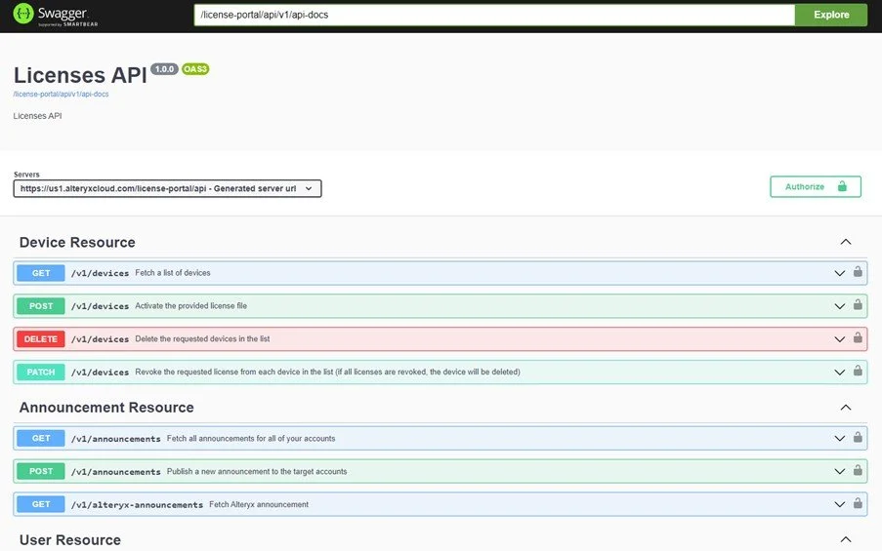Click 'Revoke the requested license' description

point(327,372)
